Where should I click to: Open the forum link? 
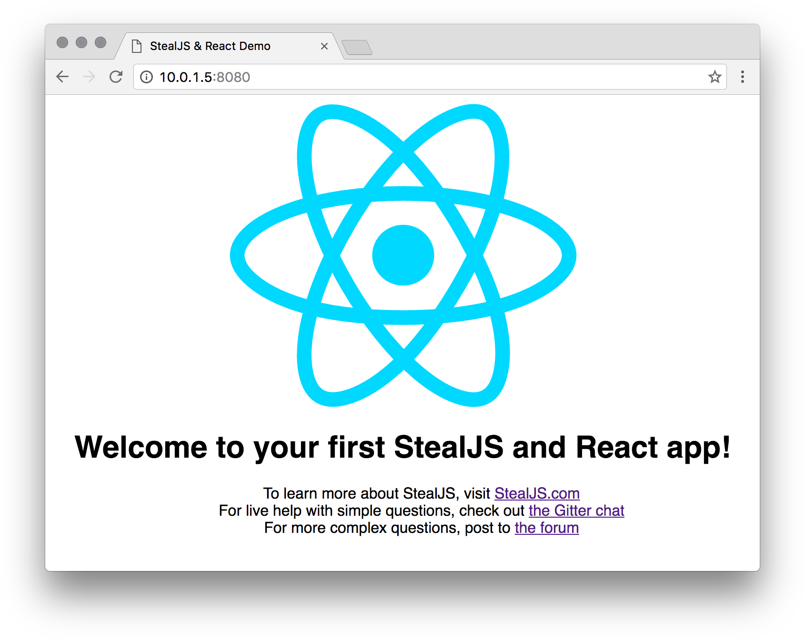546,528
